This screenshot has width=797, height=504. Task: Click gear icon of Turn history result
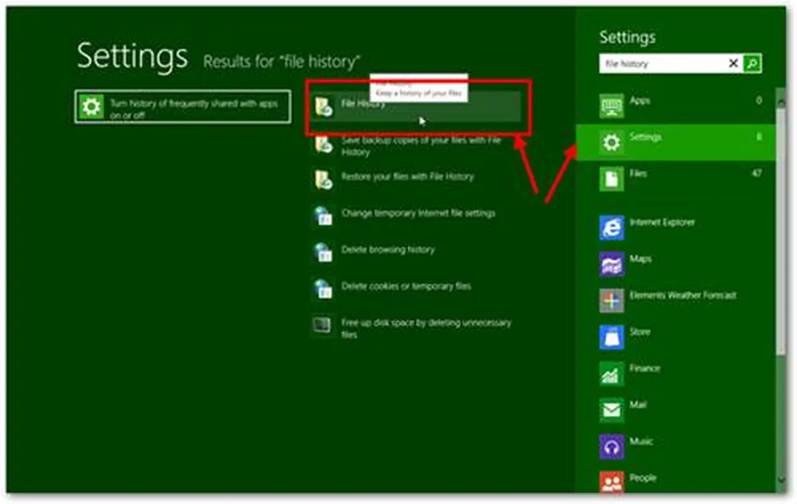click(91, 107)
